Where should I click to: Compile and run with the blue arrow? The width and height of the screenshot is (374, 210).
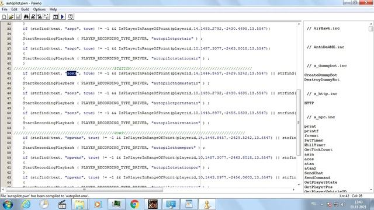pos(63,17)
